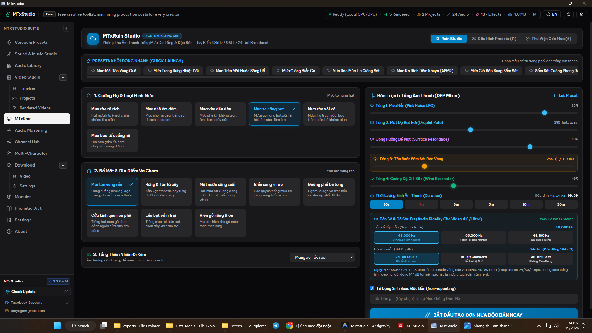The width and height of the screenshot is (592, 333).
Task: Open Phonetic Dict
Action: coord(37,208)
